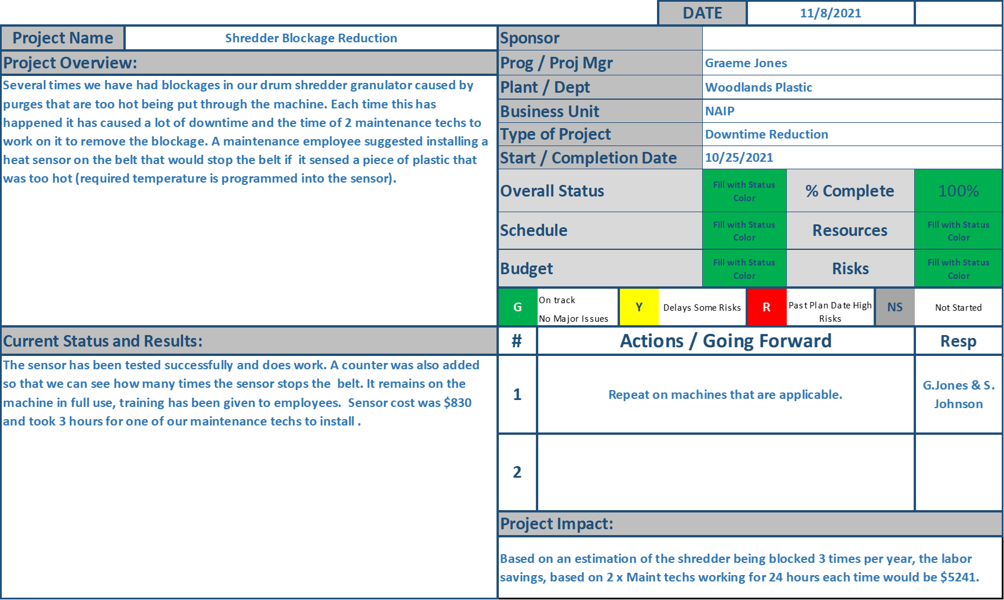Click the Shredder Blockage Reduction title cell

tap(311, 38)
